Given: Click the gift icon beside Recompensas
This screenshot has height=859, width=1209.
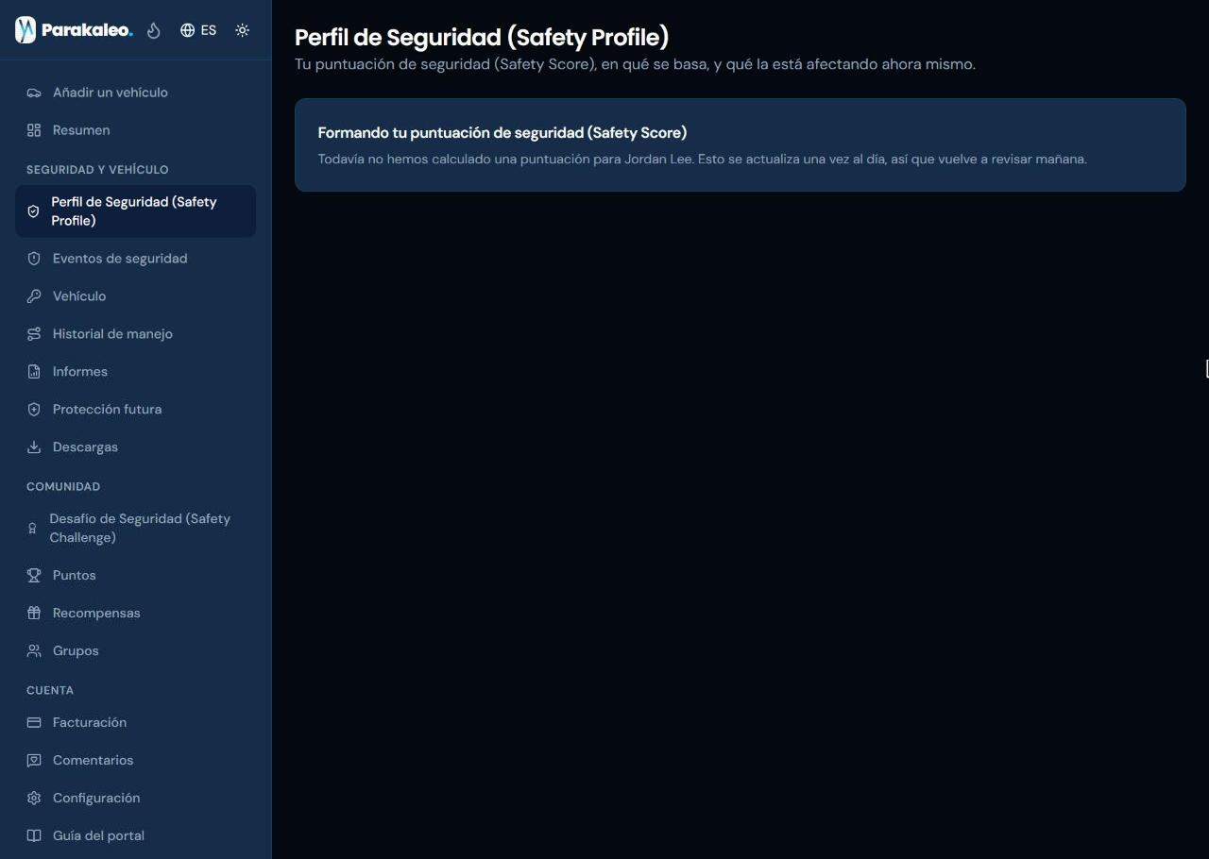Looking at the screenshot, I should pos(34,614).
